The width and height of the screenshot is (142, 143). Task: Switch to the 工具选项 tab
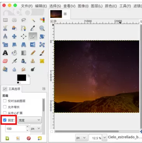tap(11, 89)
